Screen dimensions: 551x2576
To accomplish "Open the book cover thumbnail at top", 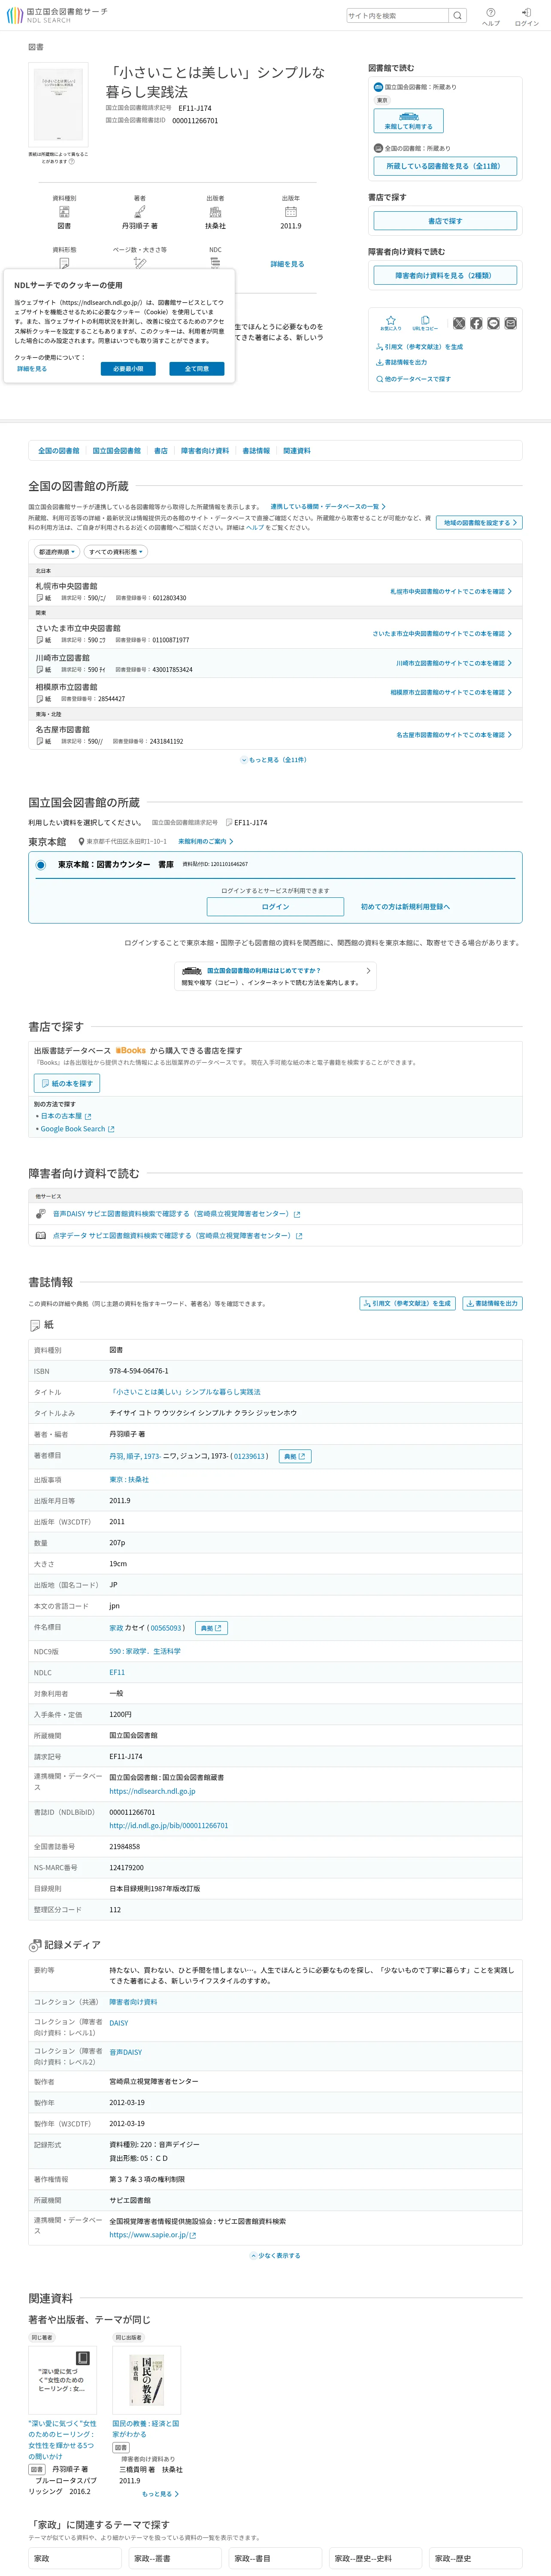I will pyautogui.click(x=58, y=106).
